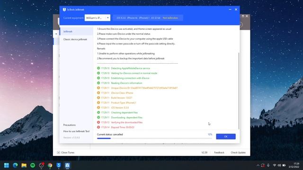Click the microphone tray icon
Screen dimensions: 303x170
click(268, 165)
